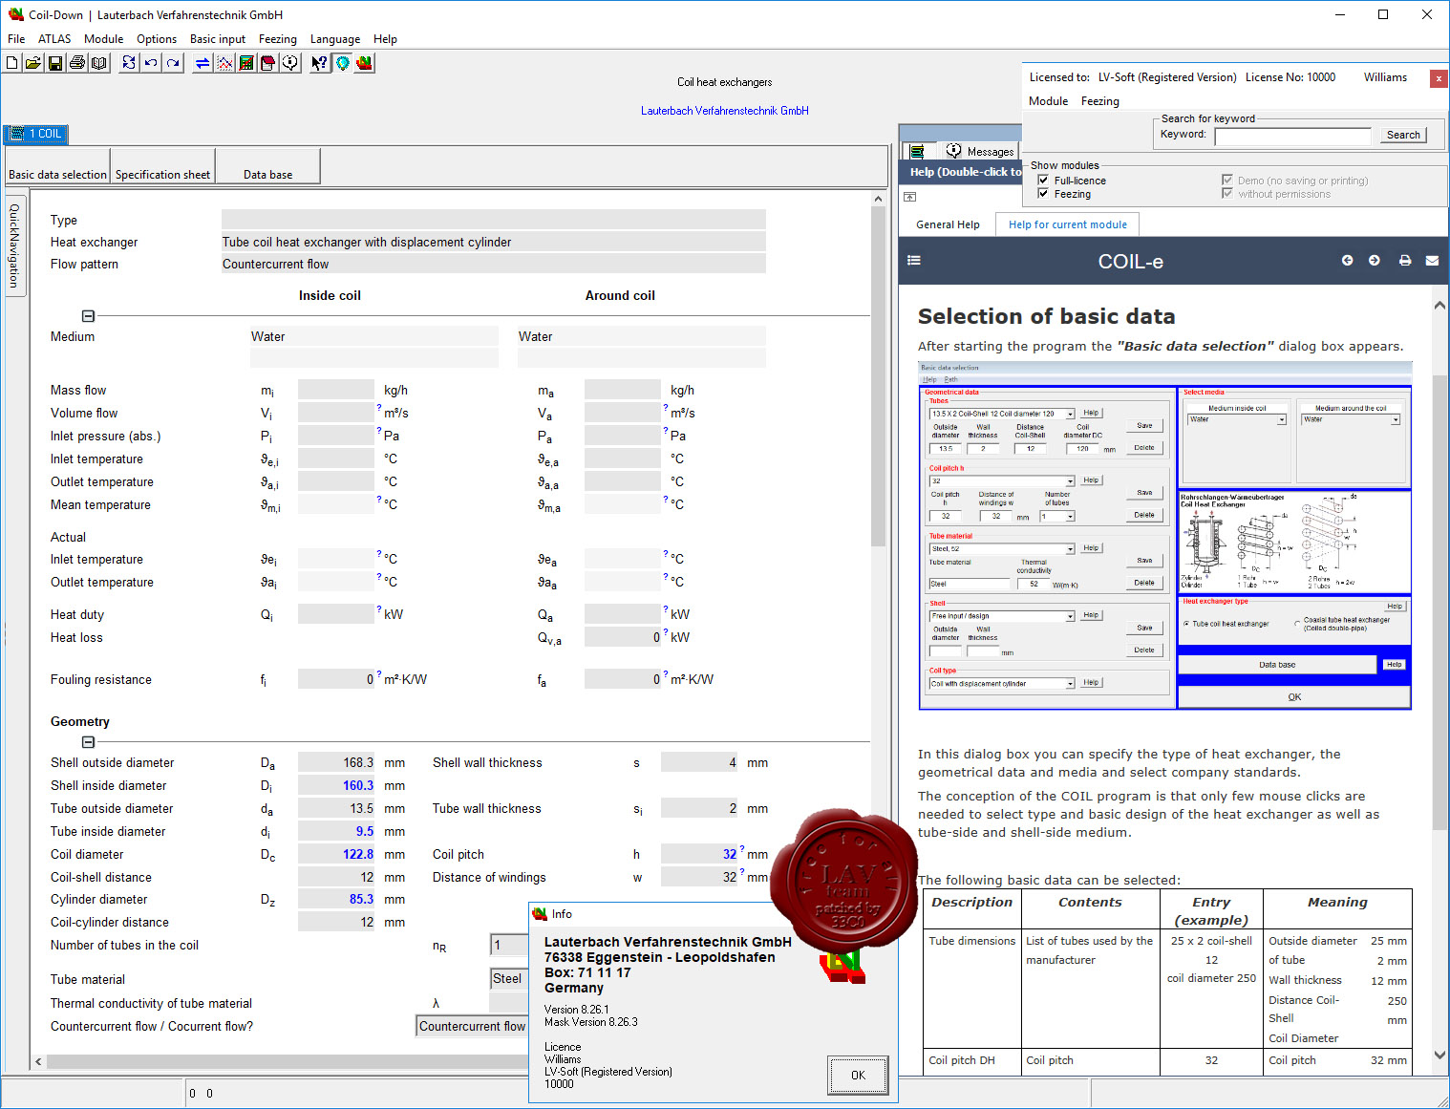This screenshot has height=1109, width=1450.
Task: Click the small undock icon under Help bar
Action: tap(909, 197)
